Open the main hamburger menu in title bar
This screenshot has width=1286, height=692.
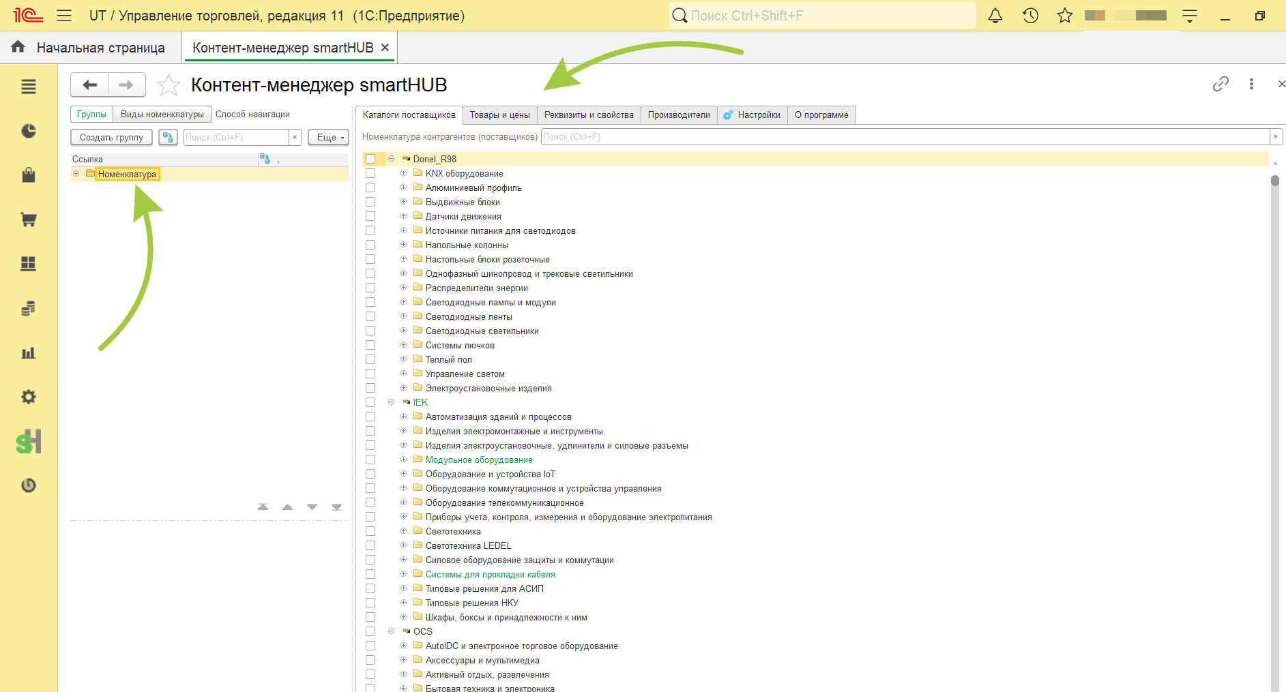pyautogui.click(x=64, y=16)
